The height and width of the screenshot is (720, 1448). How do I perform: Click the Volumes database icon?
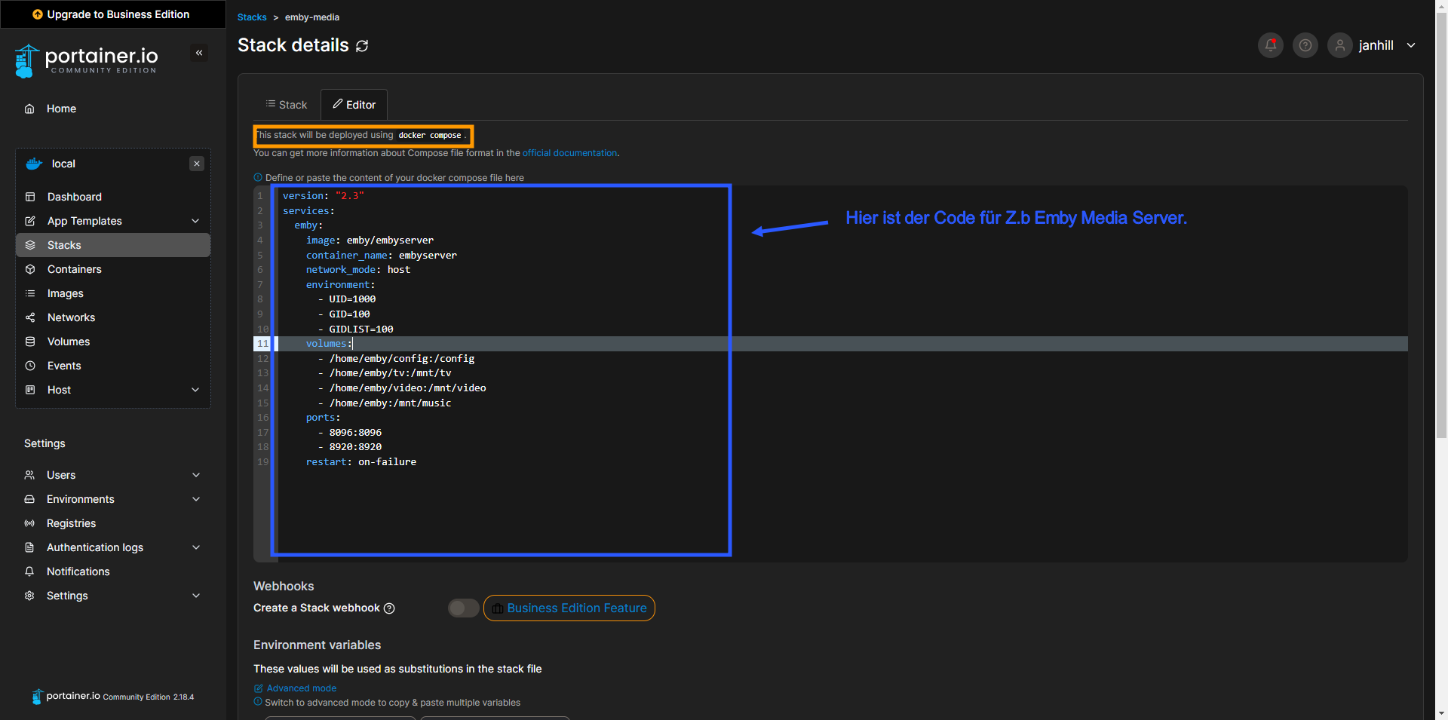30,342
